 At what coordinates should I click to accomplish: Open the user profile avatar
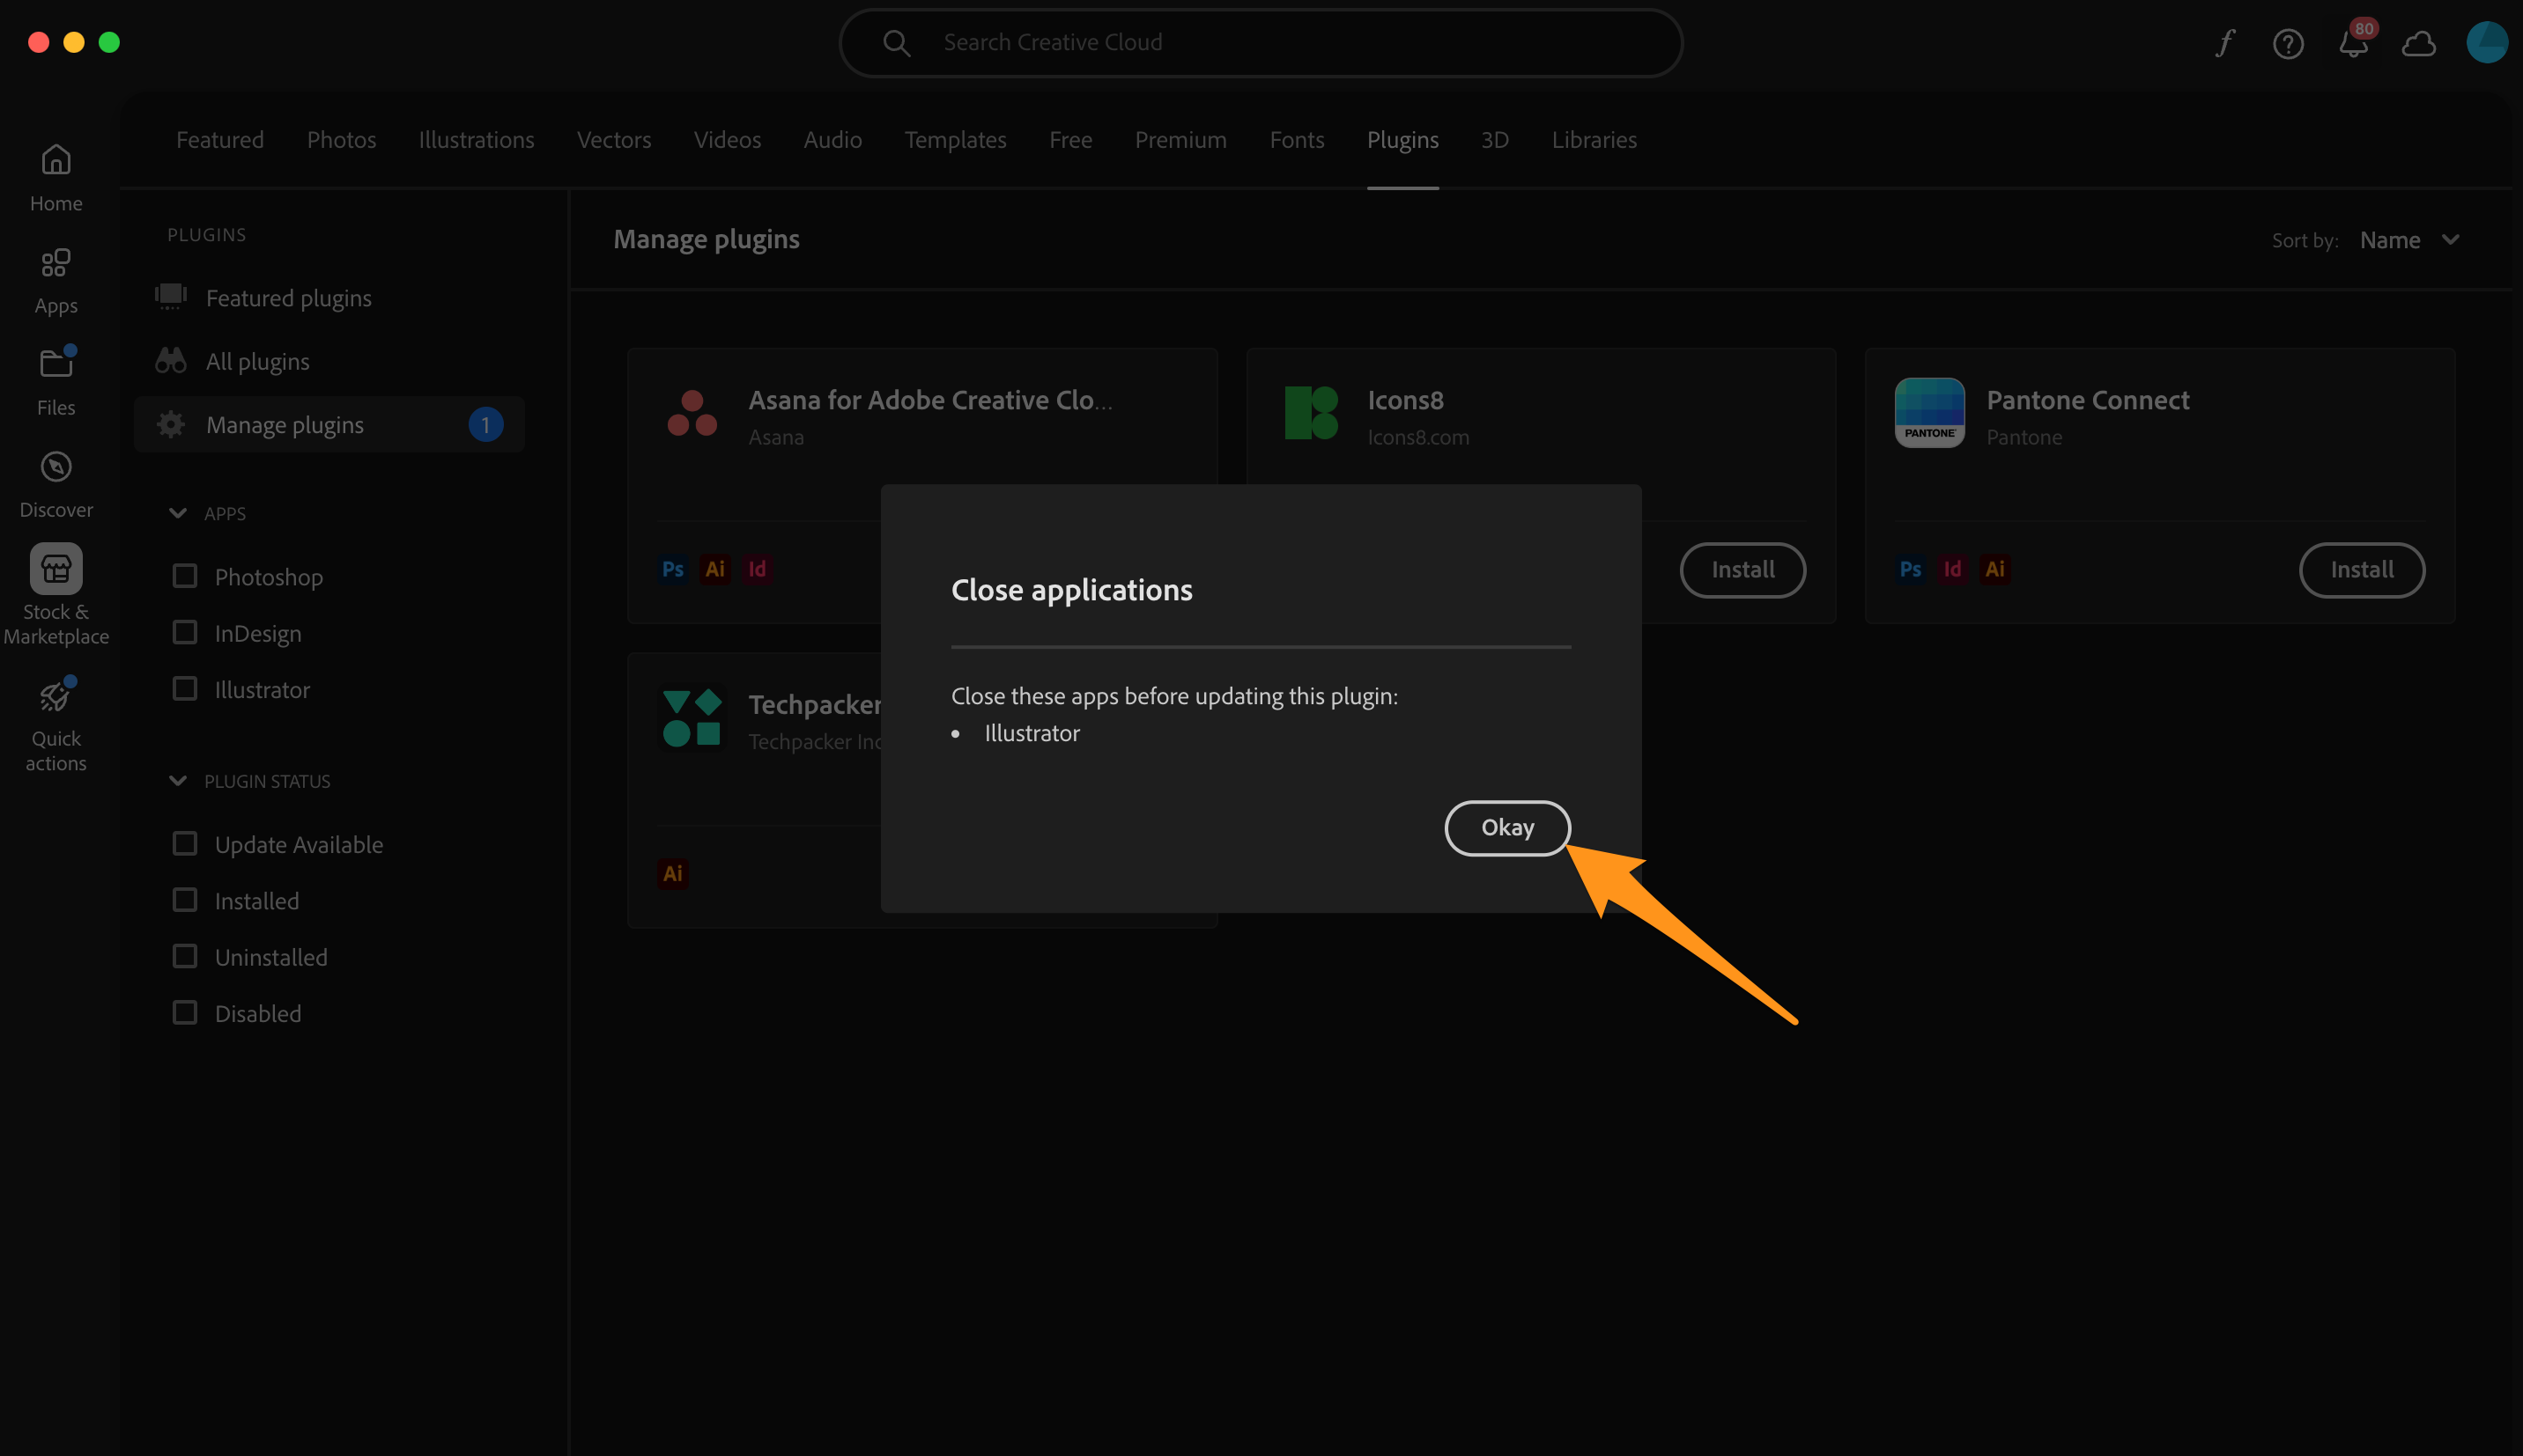point(2487,43)
